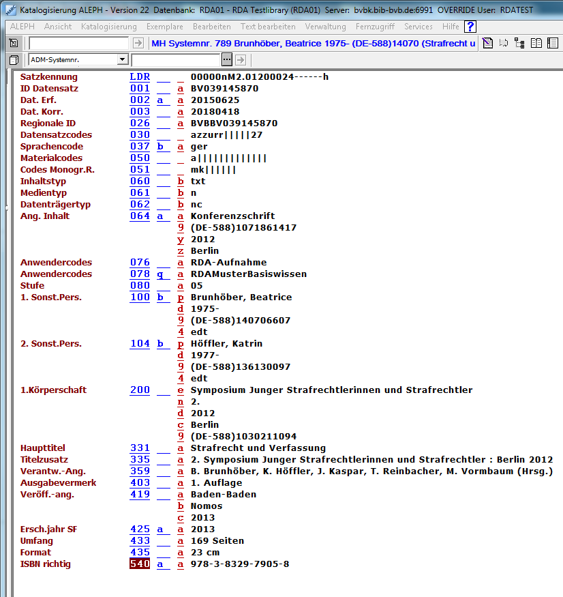Open the Fernzugriff menu
Viewport: 563px width, 597px height.
[375, 27]
